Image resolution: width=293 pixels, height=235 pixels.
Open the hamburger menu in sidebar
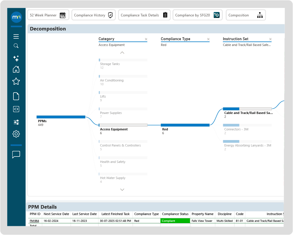[x=16, y=36]
